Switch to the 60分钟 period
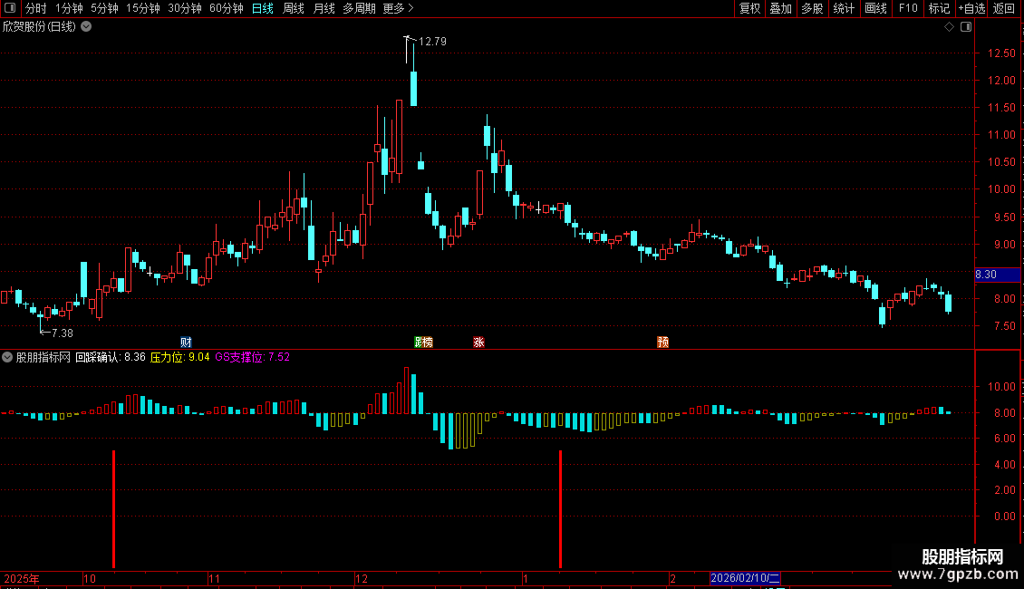1024x589 pixels. coord(226,8)
